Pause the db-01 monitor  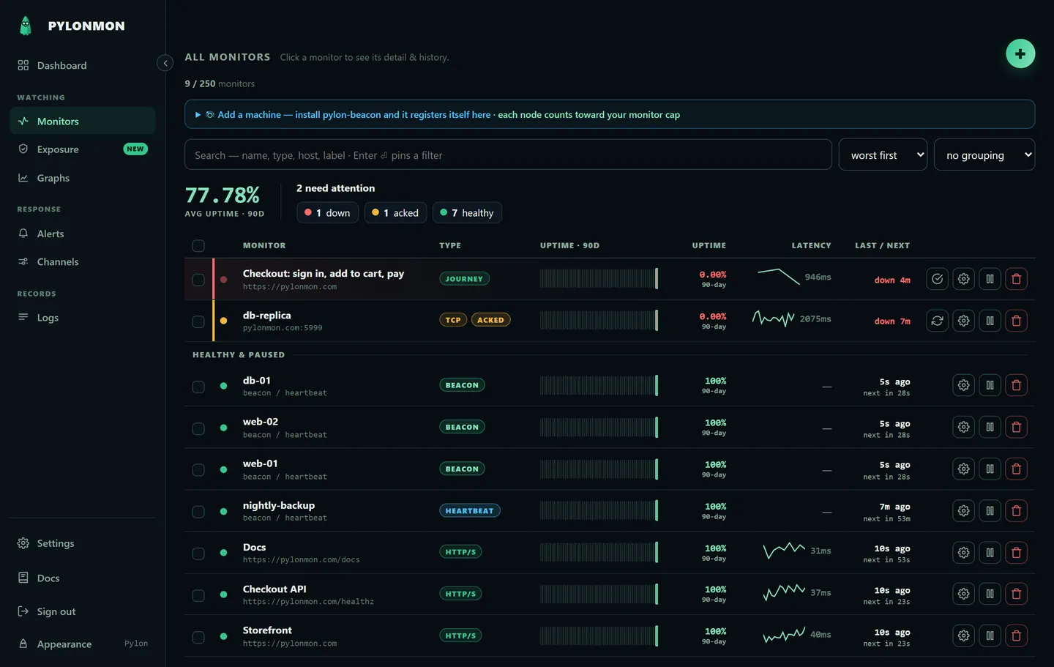(x=990, y=385)
